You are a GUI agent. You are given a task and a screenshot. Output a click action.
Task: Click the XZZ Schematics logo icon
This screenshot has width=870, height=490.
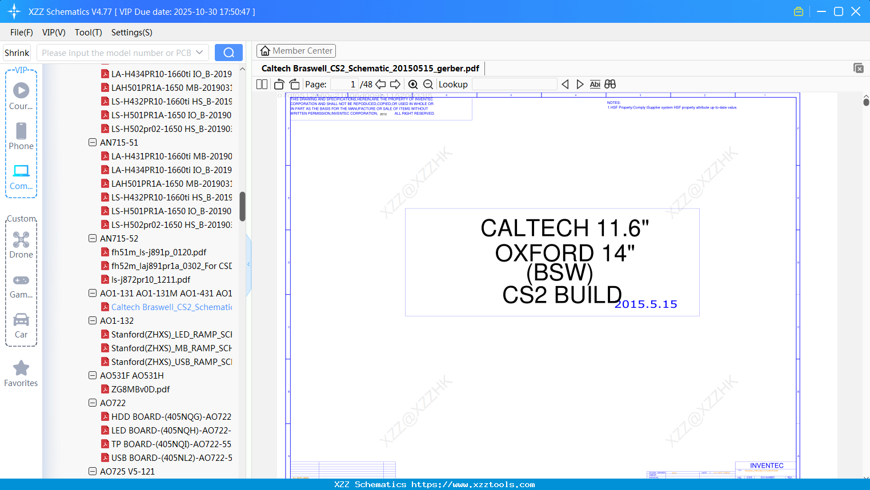pyautogui.click(x=14, y=11)
